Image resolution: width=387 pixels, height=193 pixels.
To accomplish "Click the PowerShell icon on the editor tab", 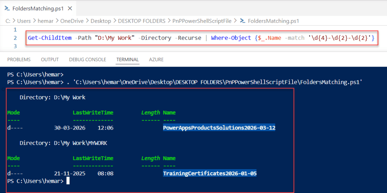I will click(x=8, y=8).
